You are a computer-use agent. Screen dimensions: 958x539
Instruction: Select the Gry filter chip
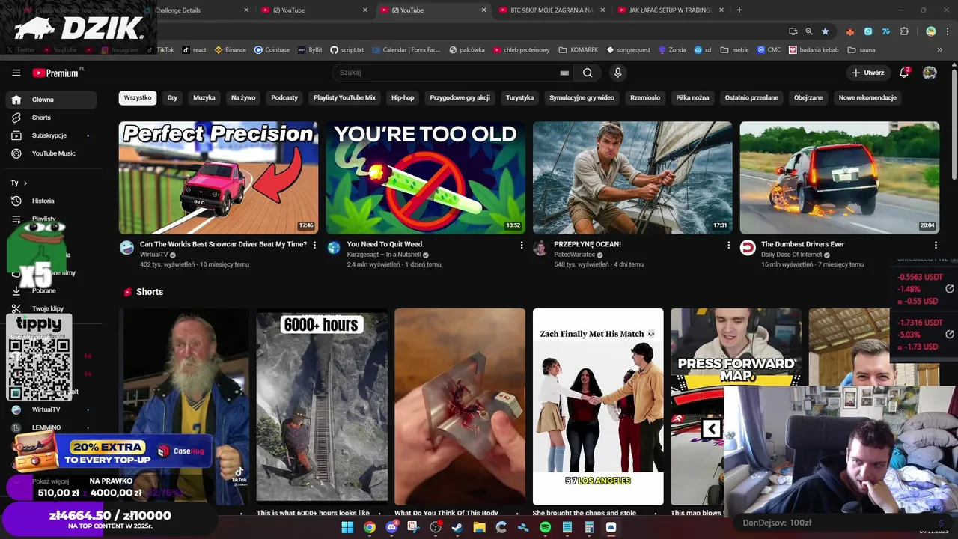[x=172, y=97]
